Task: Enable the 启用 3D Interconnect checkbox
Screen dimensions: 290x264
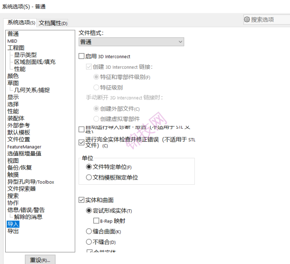Action: point(81,56)
